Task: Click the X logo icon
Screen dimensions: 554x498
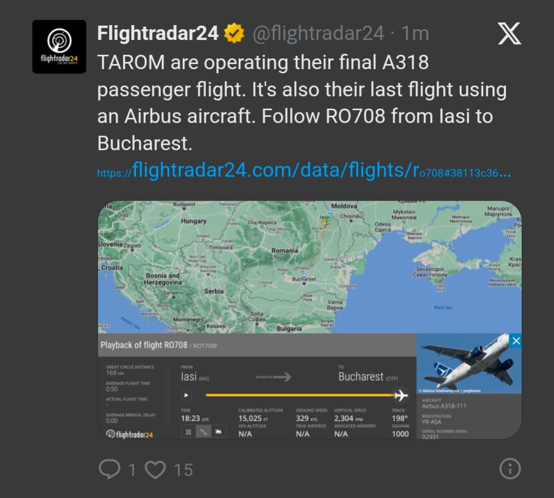Action: [509, 34]
